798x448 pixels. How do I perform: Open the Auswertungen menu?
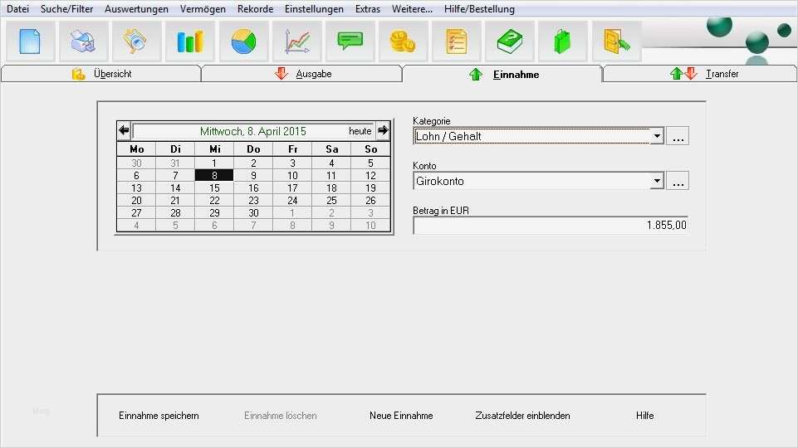(x=136, y=8)
